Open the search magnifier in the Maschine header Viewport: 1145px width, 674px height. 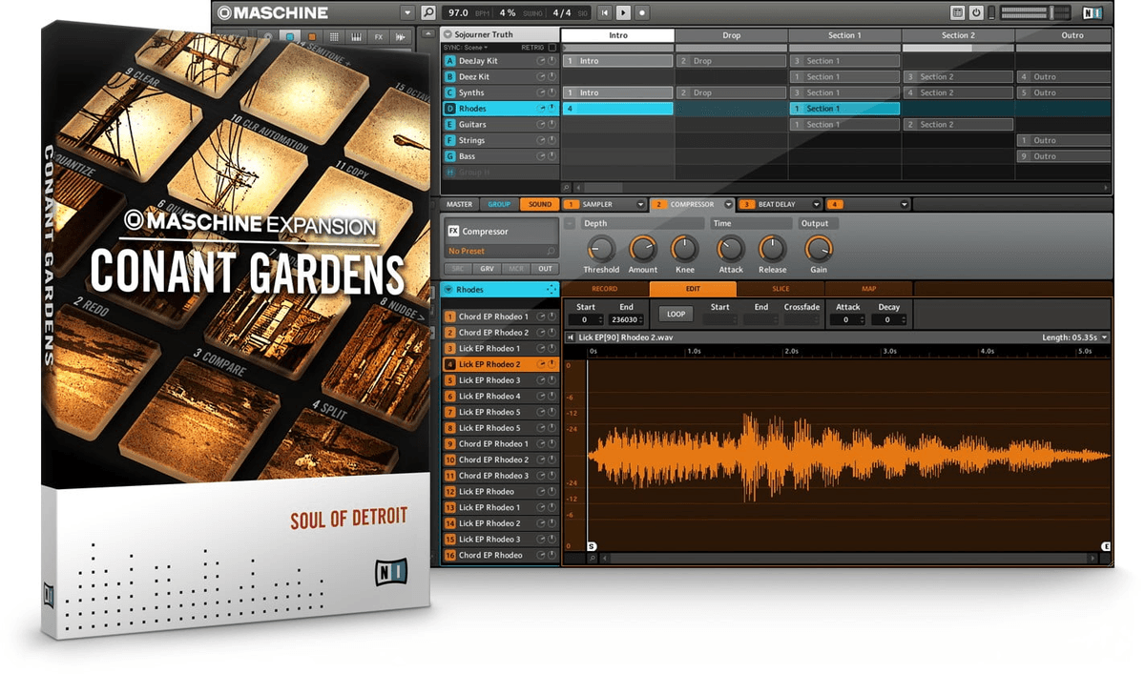[x=428, y=12]
